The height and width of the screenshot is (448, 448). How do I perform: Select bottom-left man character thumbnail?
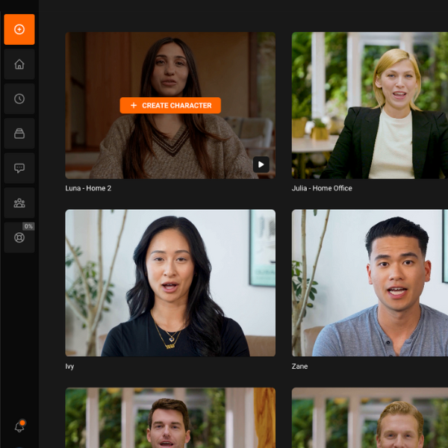pyautogui.click(x=170, y=418)
